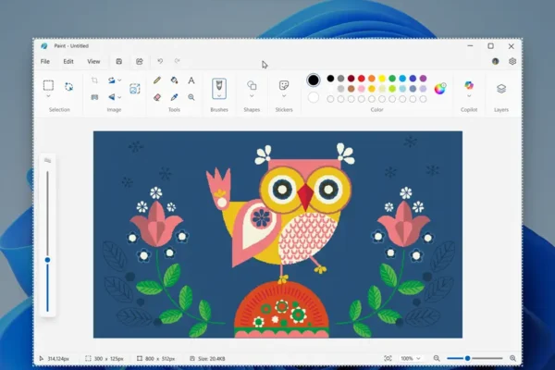Select the Text tool
Viewport: 555px width, 370px height.
pyautogui.click(x=191, y=80)
